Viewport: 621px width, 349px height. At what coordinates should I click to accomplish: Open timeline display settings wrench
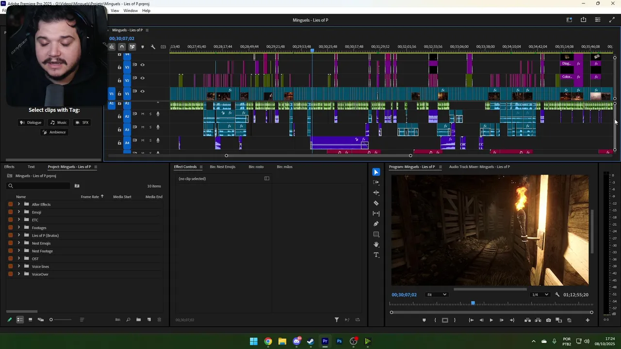[153, 47]
